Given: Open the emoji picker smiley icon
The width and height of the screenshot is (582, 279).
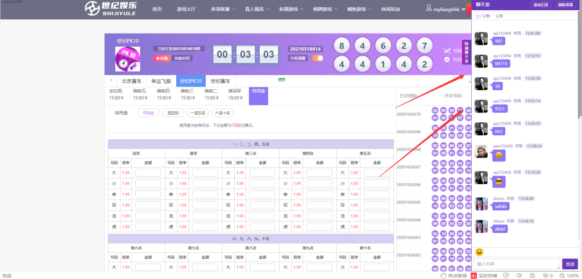Looking at the screenshot, I should click(x=479, y=252).
